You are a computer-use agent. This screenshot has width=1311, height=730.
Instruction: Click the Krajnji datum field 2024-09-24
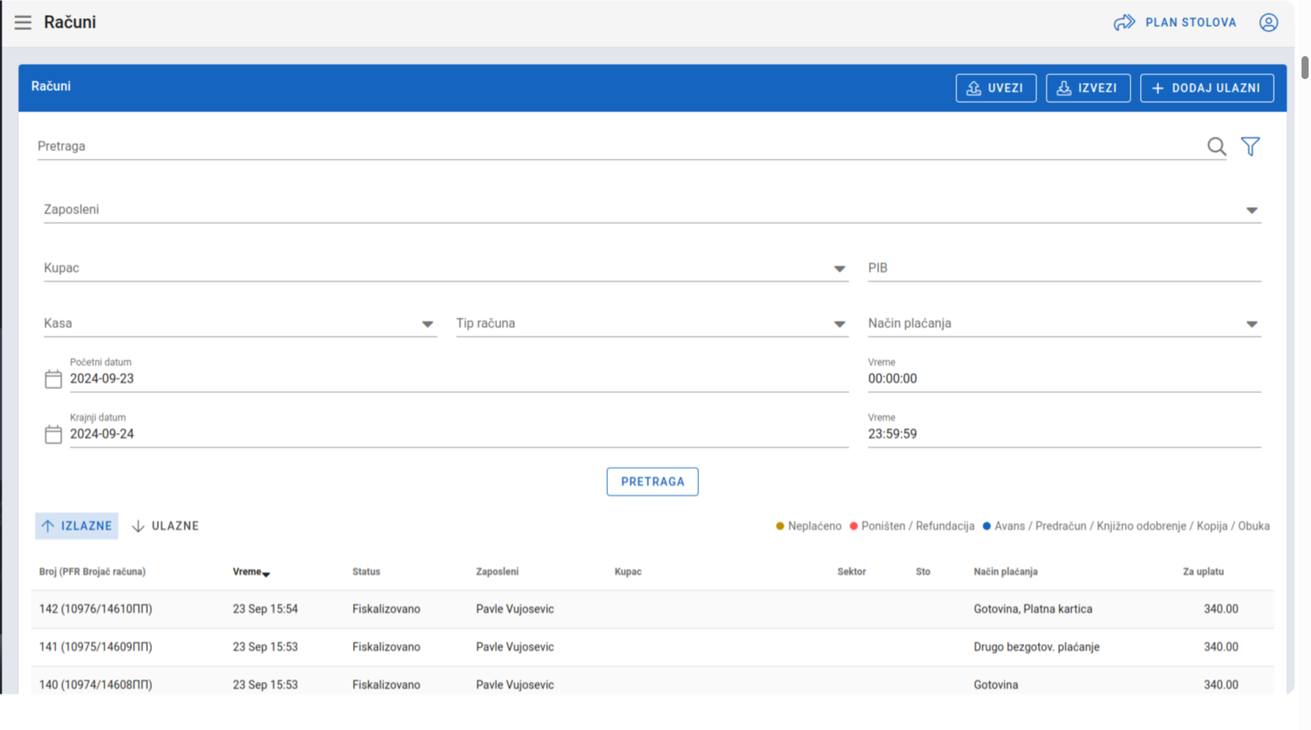[459, 434]
